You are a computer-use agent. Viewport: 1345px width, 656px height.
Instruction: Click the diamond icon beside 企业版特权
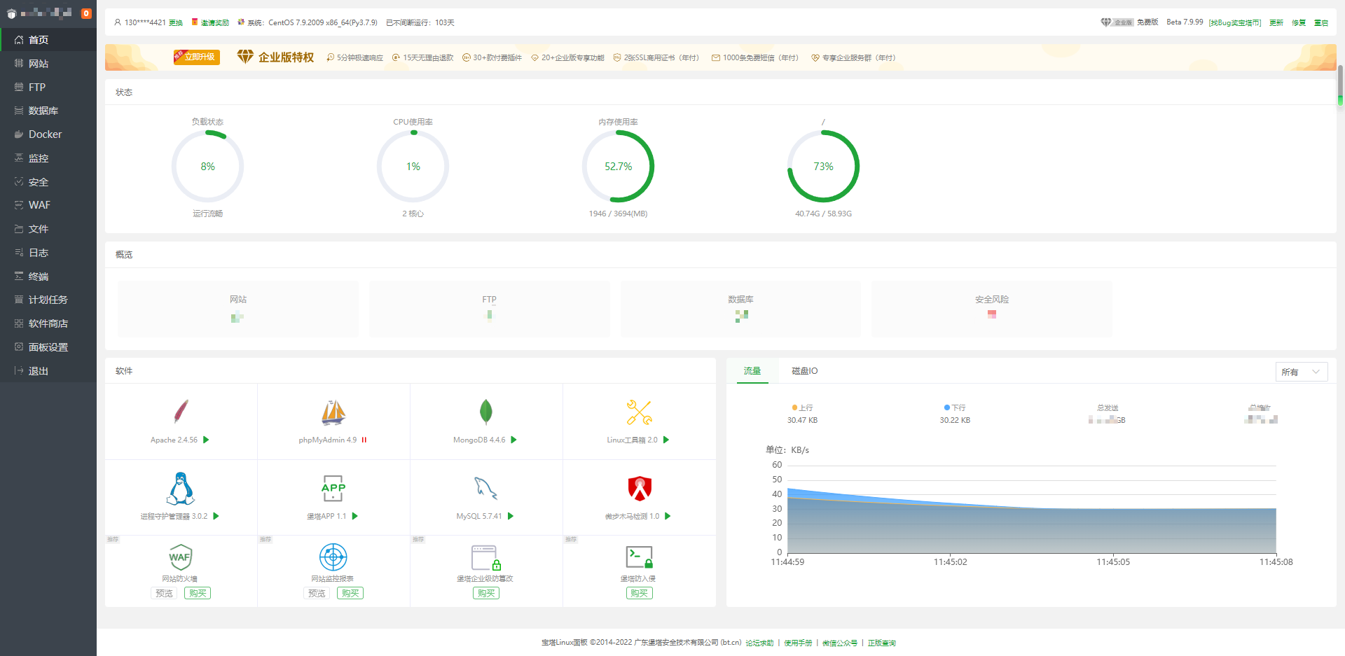coord(245,57)
